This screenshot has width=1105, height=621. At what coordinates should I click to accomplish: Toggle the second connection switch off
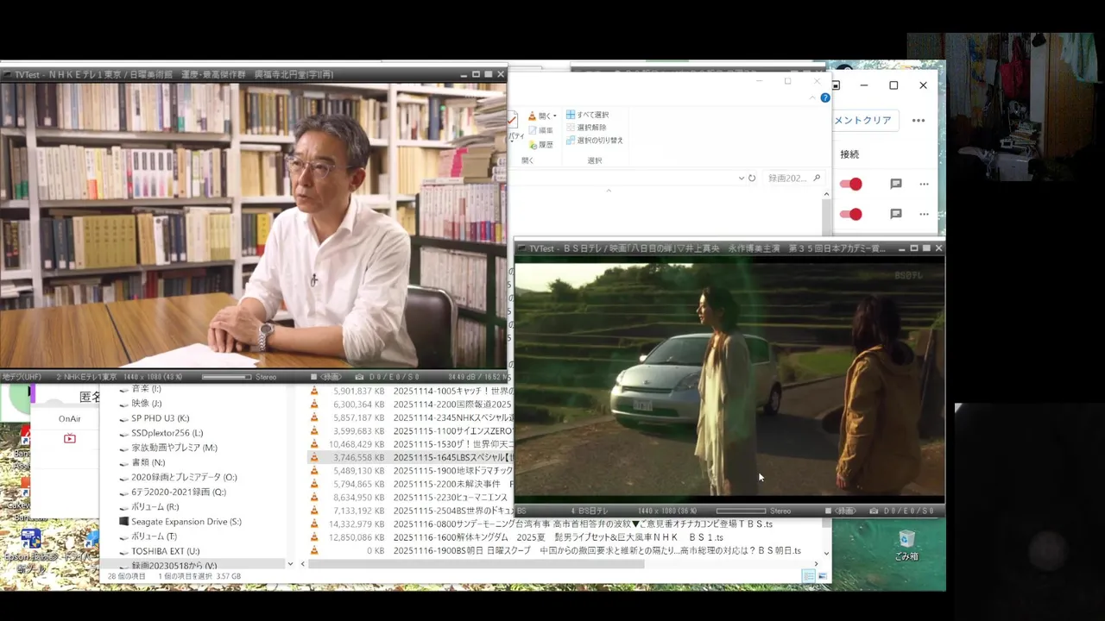(x=851, y=214)
